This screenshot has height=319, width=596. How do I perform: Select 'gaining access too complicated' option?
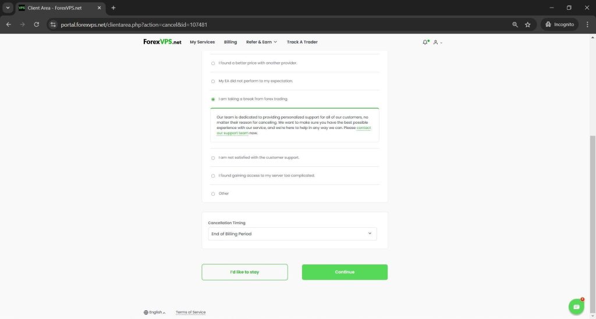(213, 176)
